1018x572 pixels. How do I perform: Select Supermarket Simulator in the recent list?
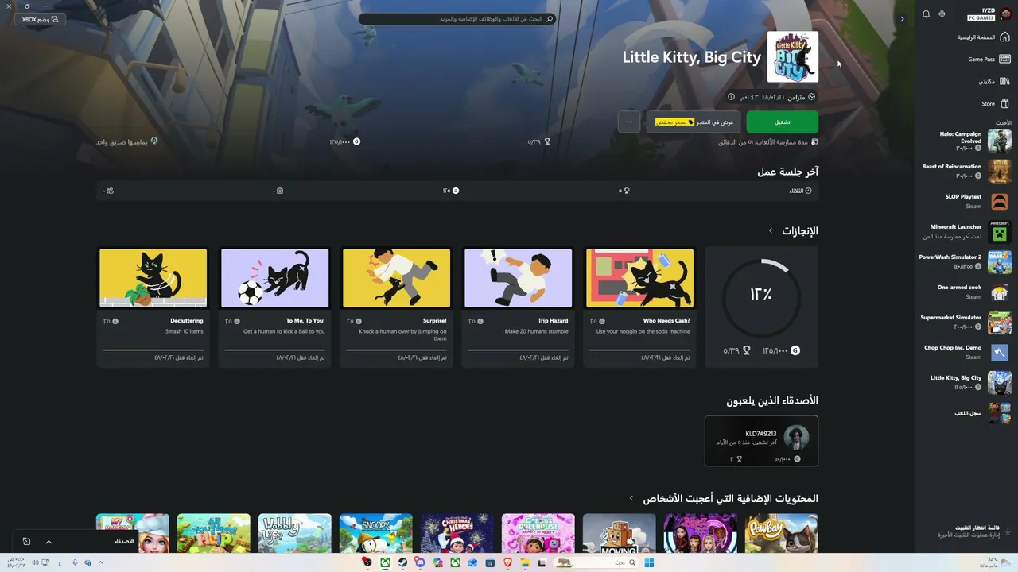(966, 322)
